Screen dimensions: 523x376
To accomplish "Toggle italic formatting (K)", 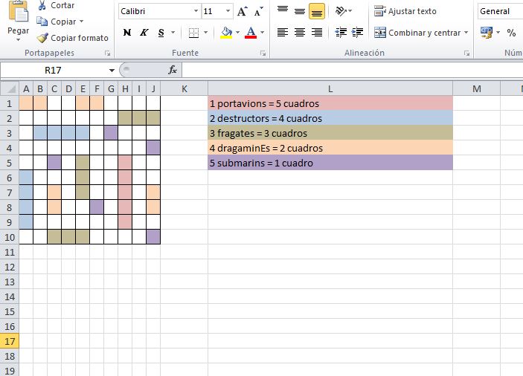I will (x=144, y=33).
